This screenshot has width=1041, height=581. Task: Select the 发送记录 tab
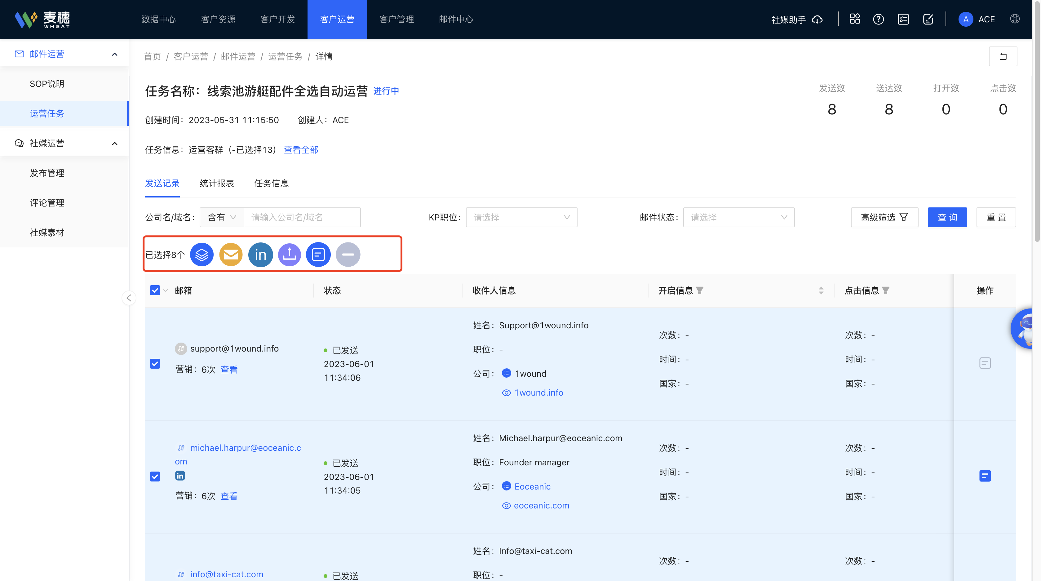(x=162, y=184)
